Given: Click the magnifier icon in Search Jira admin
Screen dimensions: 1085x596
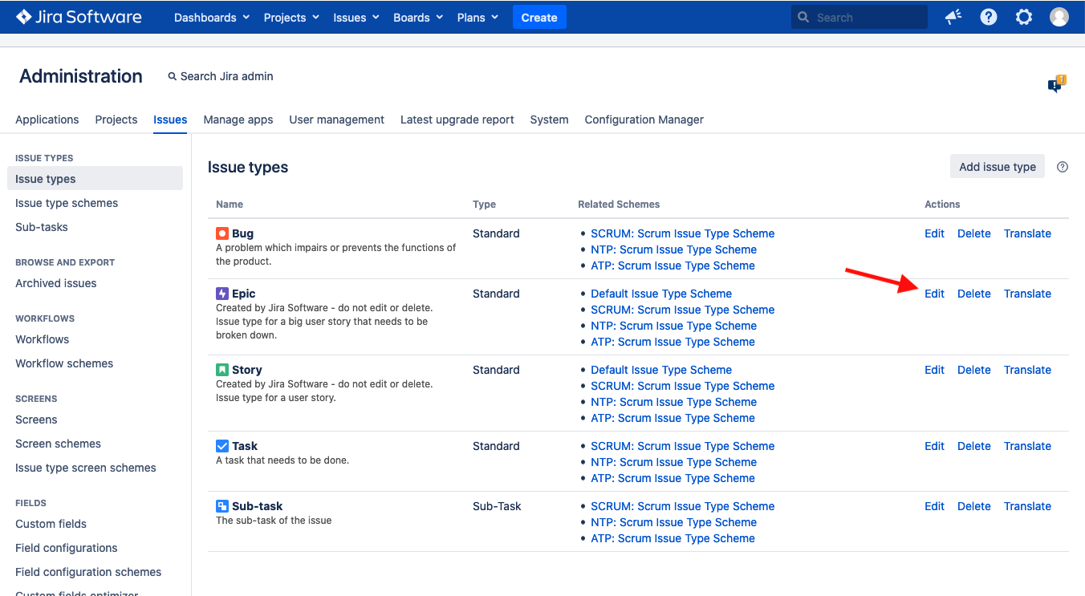Looking at the screenshot, I should tap(172, 76).
